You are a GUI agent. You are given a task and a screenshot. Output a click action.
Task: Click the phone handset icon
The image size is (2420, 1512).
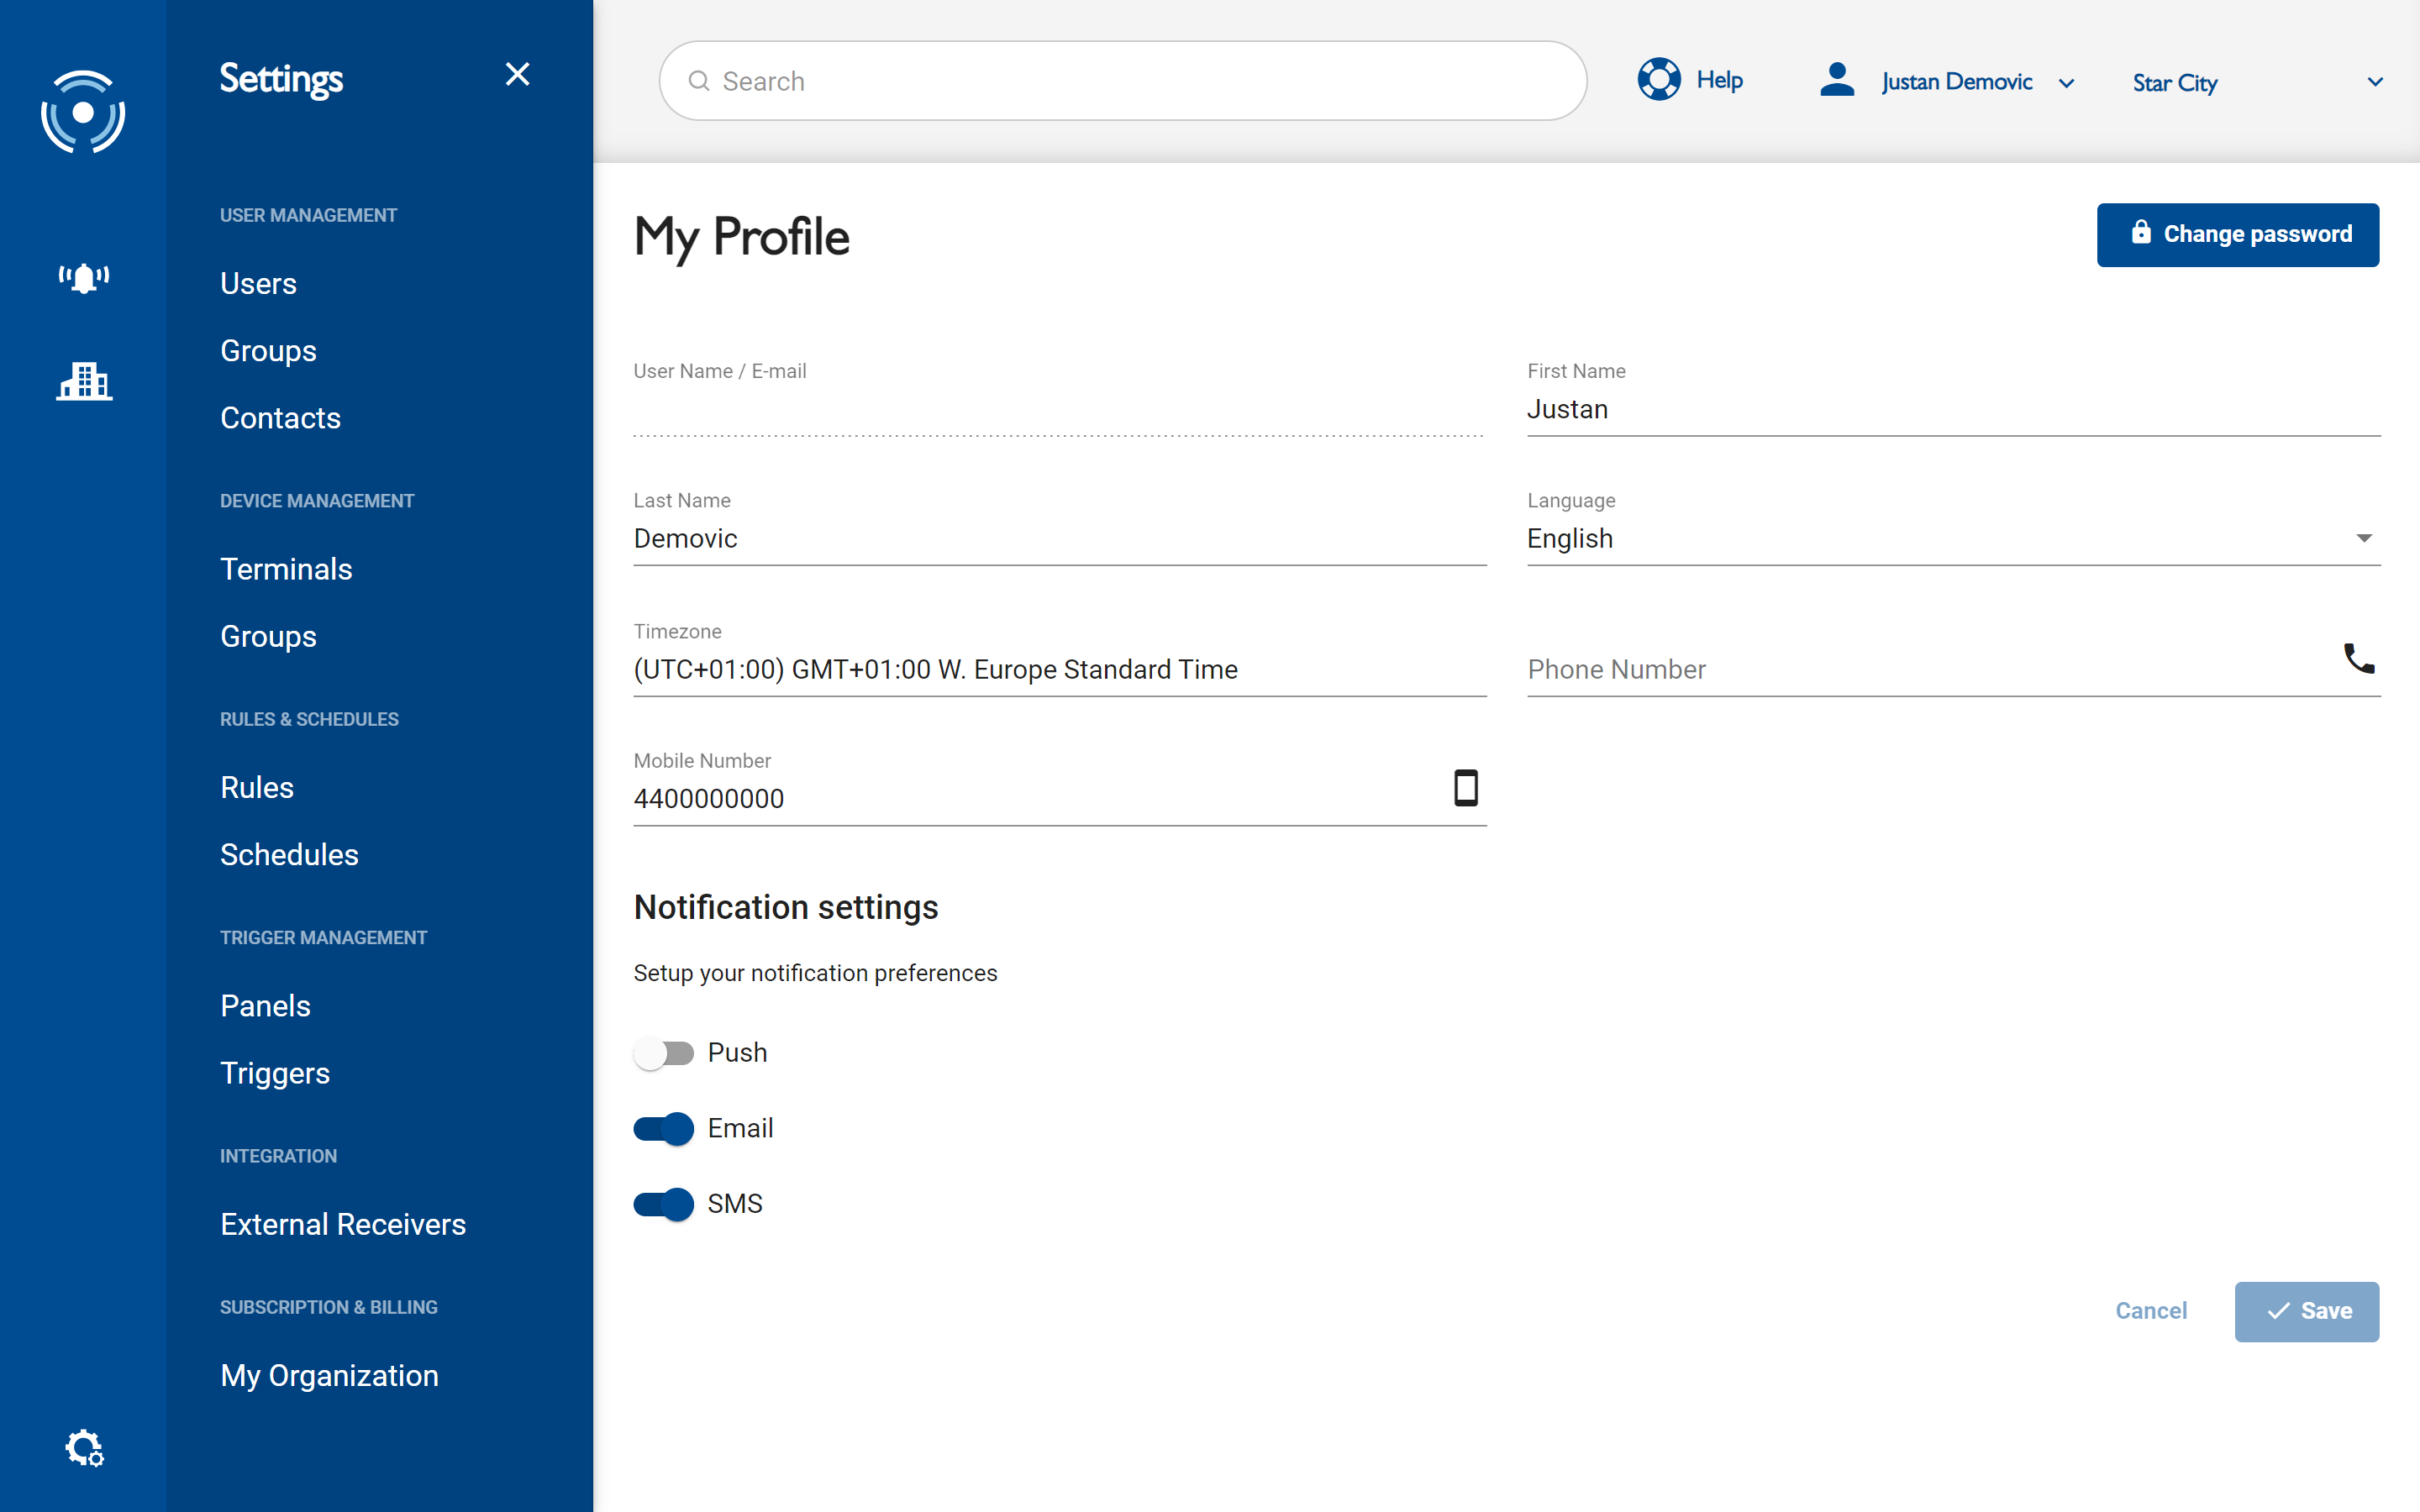tap(2358, 658)
